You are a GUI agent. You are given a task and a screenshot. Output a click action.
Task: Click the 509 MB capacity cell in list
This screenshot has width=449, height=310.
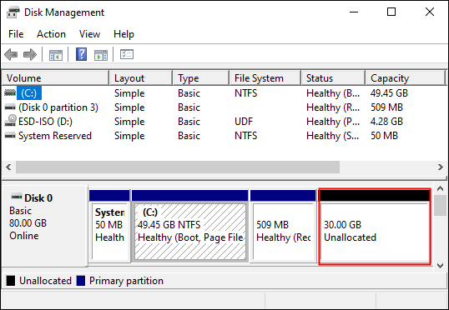click(386, 107)
